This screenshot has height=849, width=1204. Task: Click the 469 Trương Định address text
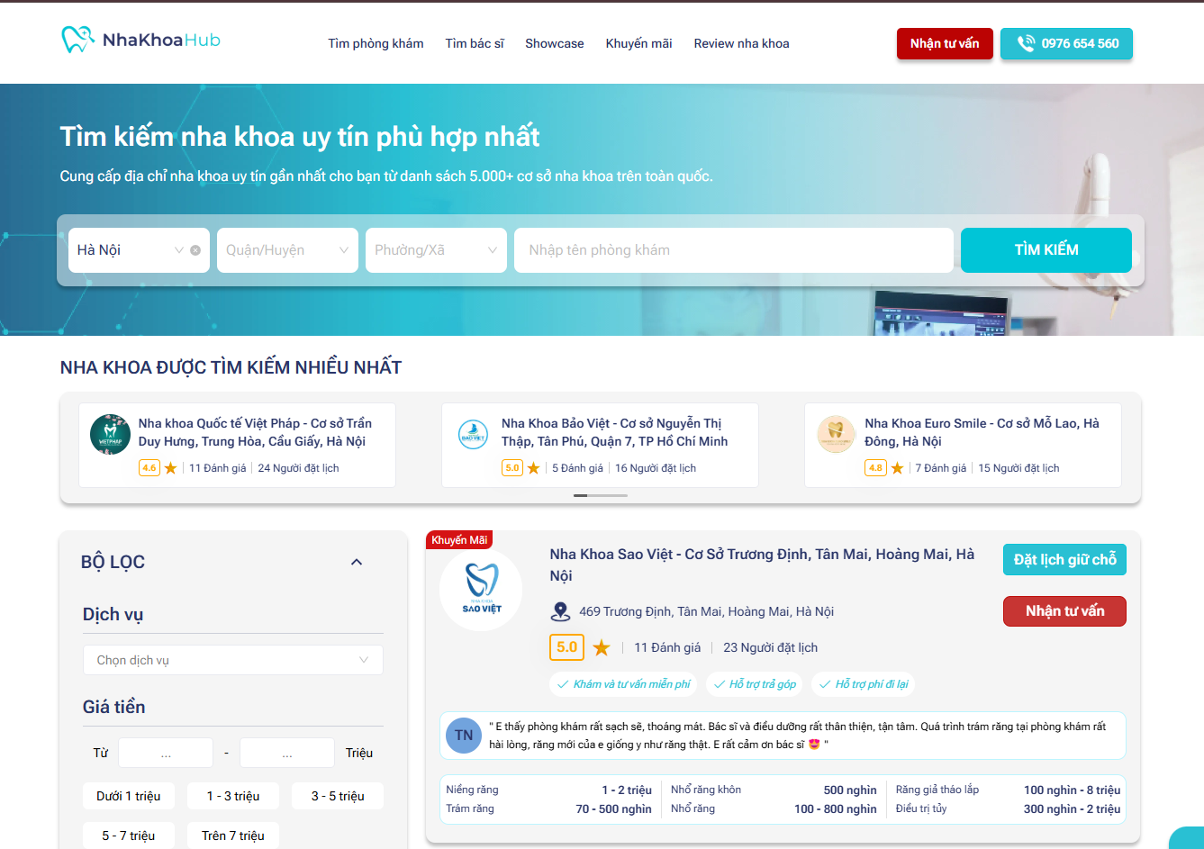point(706,612)
